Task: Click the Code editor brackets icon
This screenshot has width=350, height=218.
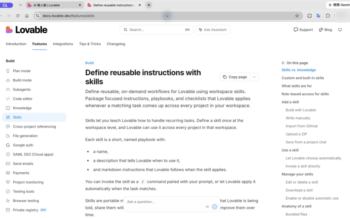Action: pyautogui.click(x=8, y=99)
